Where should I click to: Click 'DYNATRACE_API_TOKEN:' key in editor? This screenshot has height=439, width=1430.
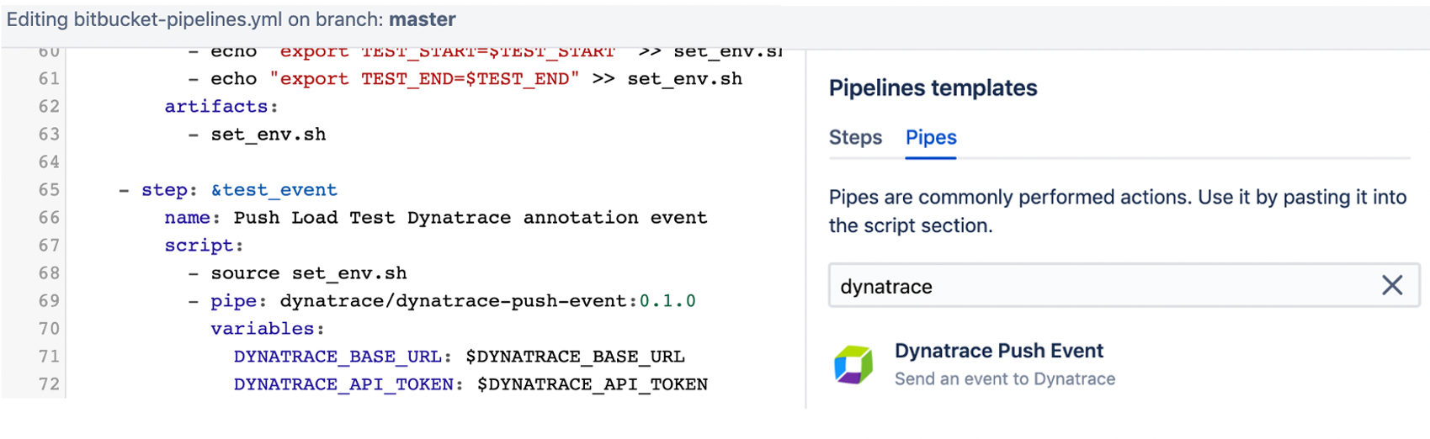pos(348,384)
